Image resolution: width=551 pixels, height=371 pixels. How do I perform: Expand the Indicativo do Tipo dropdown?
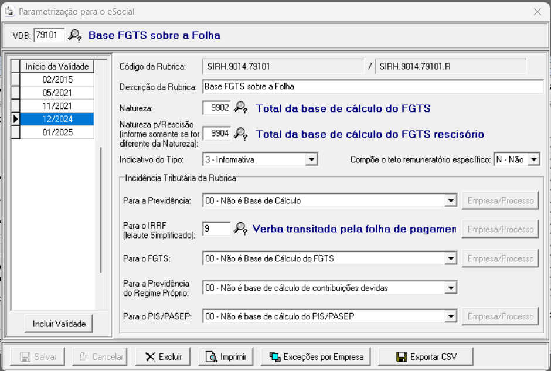point(312,159)
